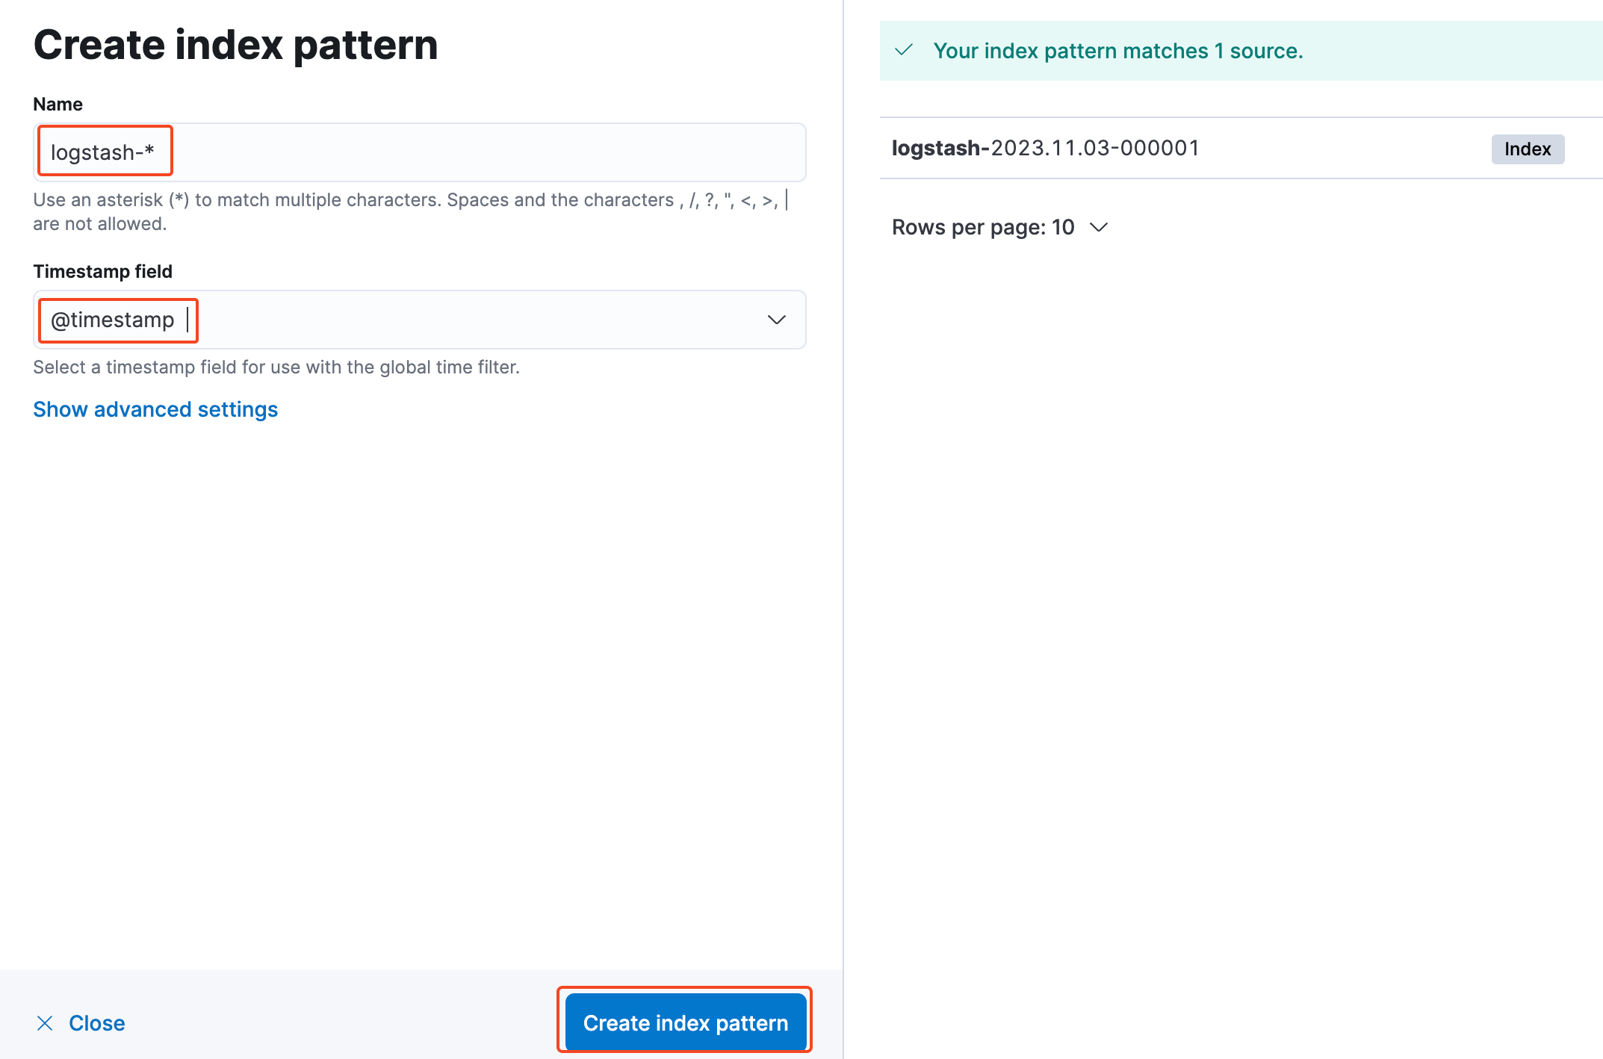Click the Timestamp field label
Image resolution: width=1603 pixels, height=1059 pixels.
(102, 271)
